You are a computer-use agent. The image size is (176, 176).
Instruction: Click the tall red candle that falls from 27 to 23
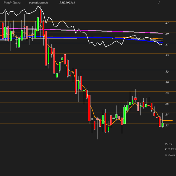click(89, 108)
